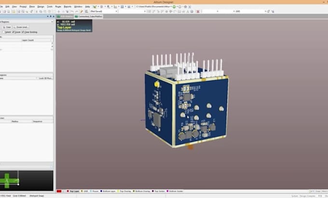Open the empty dropdown right of (Not Saved)

tap(133, 11)
